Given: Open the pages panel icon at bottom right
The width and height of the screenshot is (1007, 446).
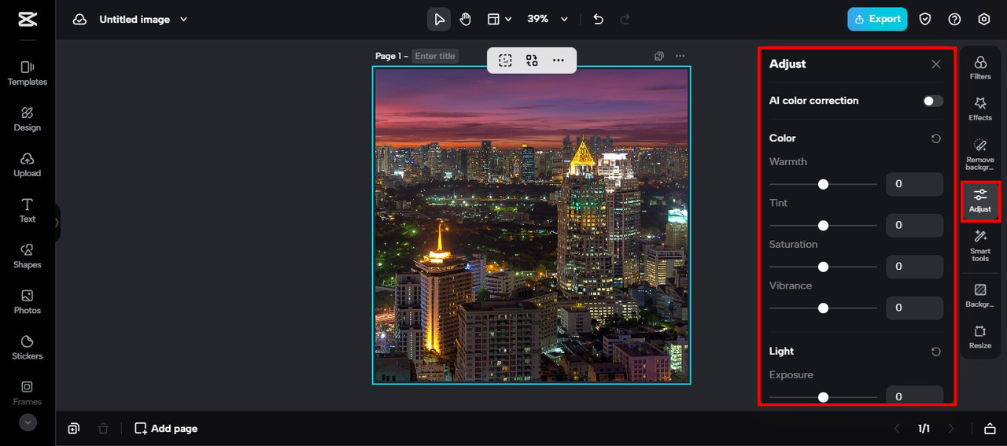Looking at the screenshot, I should (990, 429).
